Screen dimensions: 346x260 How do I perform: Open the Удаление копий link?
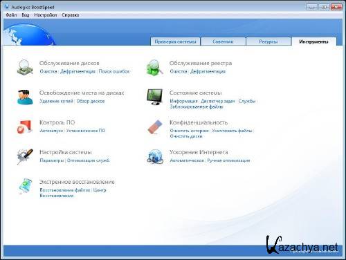57,101
